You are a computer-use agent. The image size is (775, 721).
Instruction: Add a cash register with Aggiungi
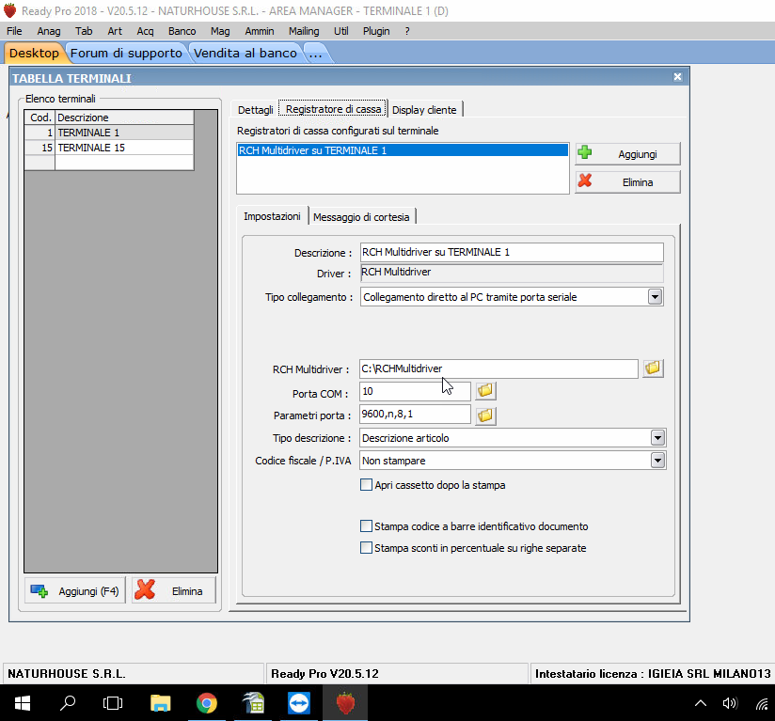pyautogui.click(x=627, y=154)
